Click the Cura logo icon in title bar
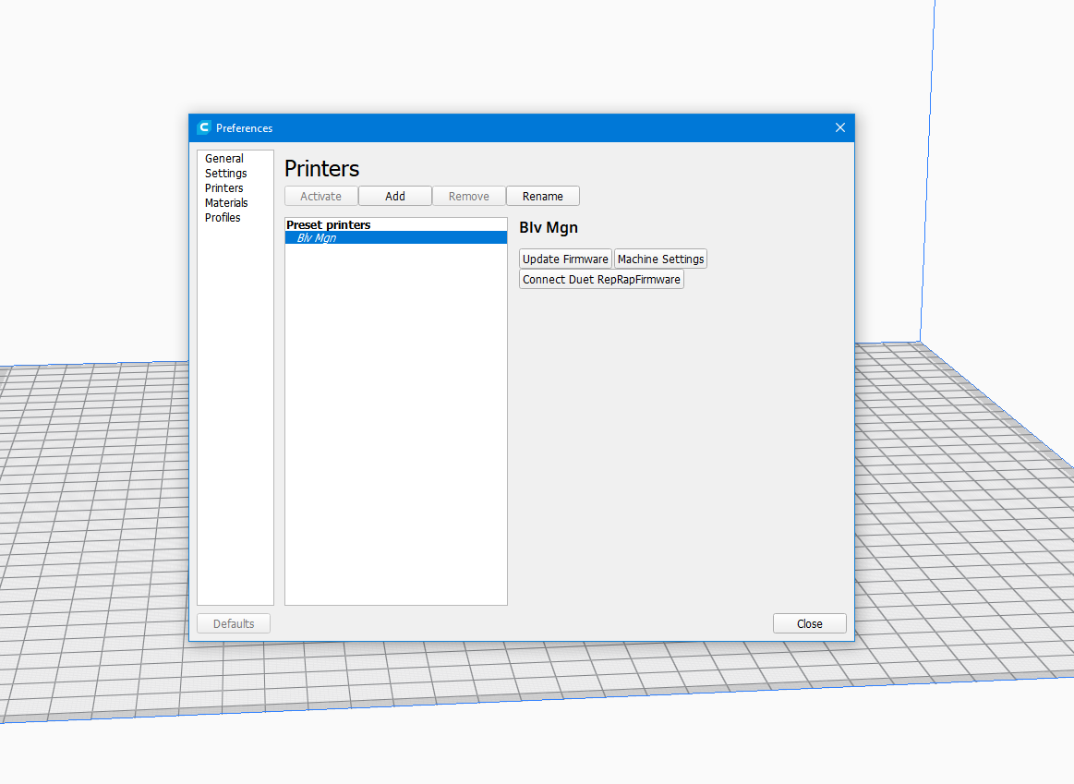This screenshot has height=784, width=1074. pos(204,127)
